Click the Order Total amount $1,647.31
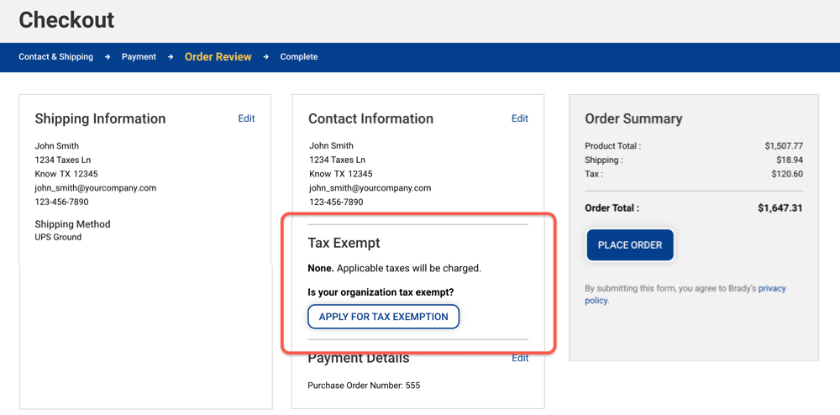The image size is (840, 415). (x=780, y=207)
